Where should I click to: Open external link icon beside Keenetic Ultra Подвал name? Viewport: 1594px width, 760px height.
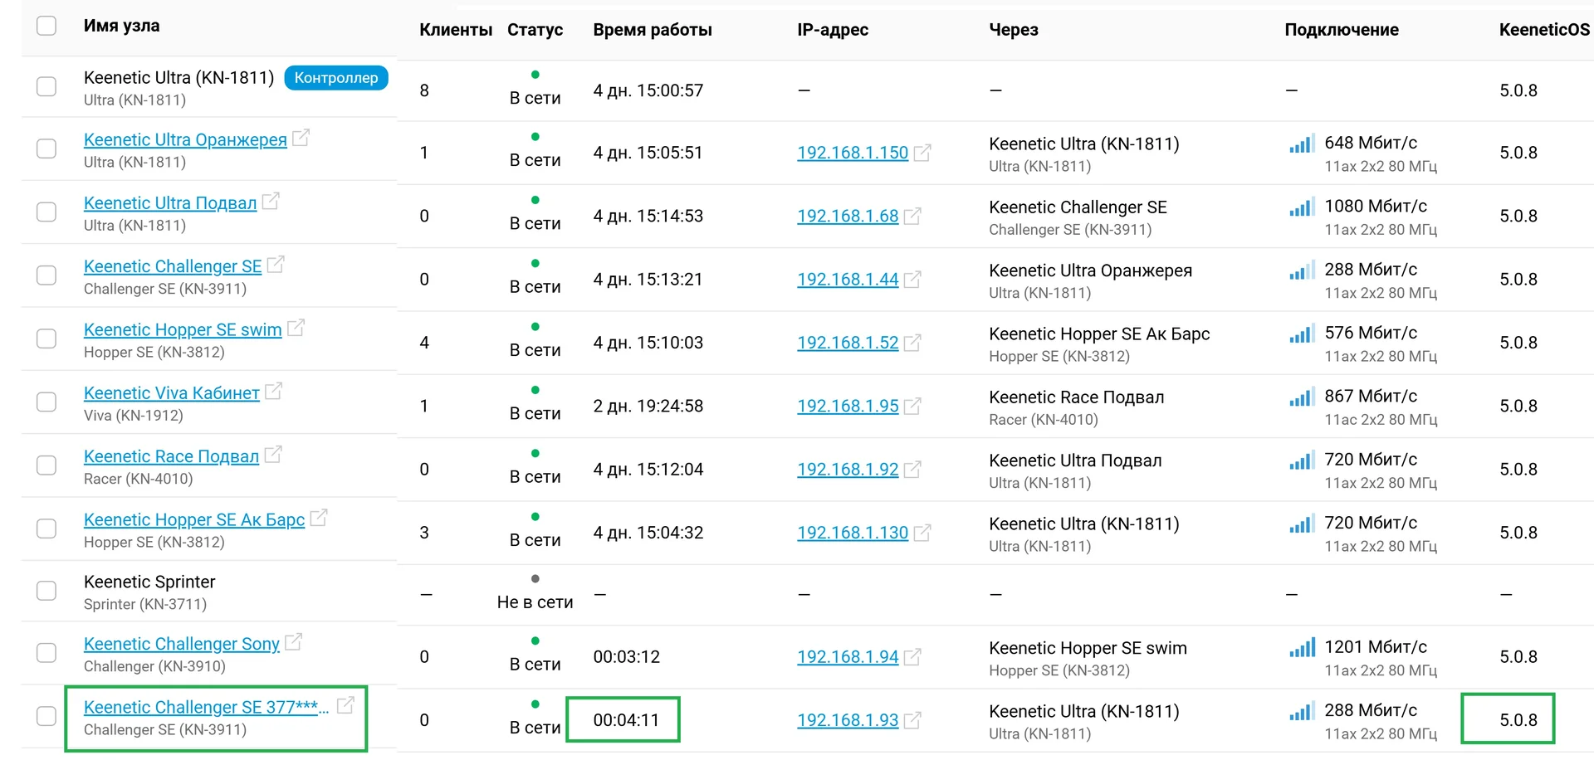point(271,201)
